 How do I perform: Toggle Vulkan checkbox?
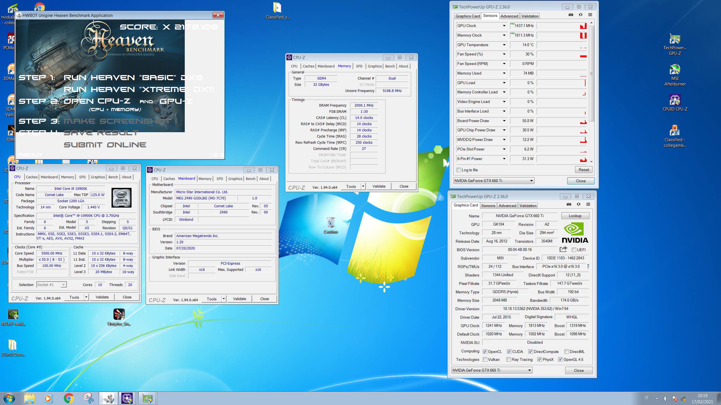coord(485,359)
